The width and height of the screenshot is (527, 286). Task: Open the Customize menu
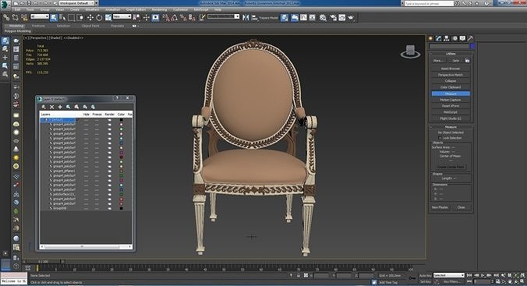pos(180,10)
